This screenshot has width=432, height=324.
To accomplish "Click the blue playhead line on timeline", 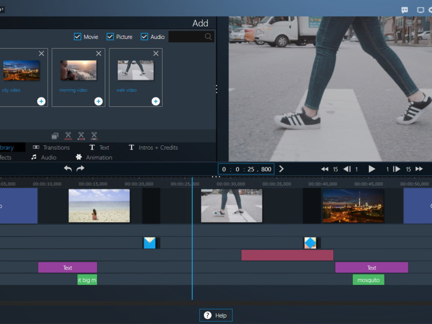I will pyautogui.click(x=192, y=238).
